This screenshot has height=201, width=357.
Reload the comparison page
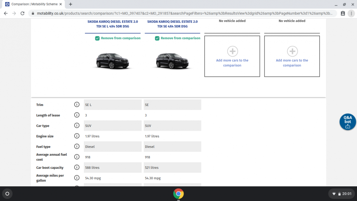click(22, 14)
